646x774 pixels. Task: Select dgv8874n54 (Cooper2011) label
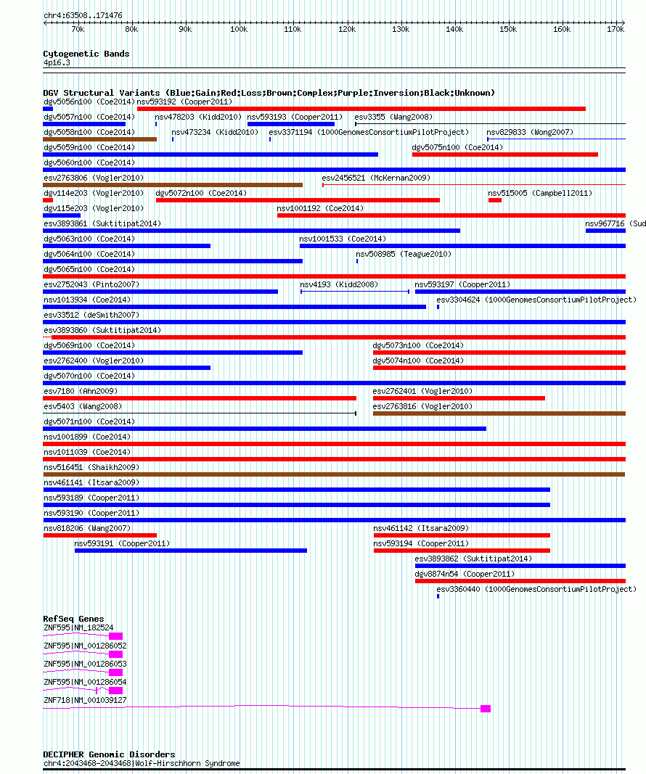[465, 575]
